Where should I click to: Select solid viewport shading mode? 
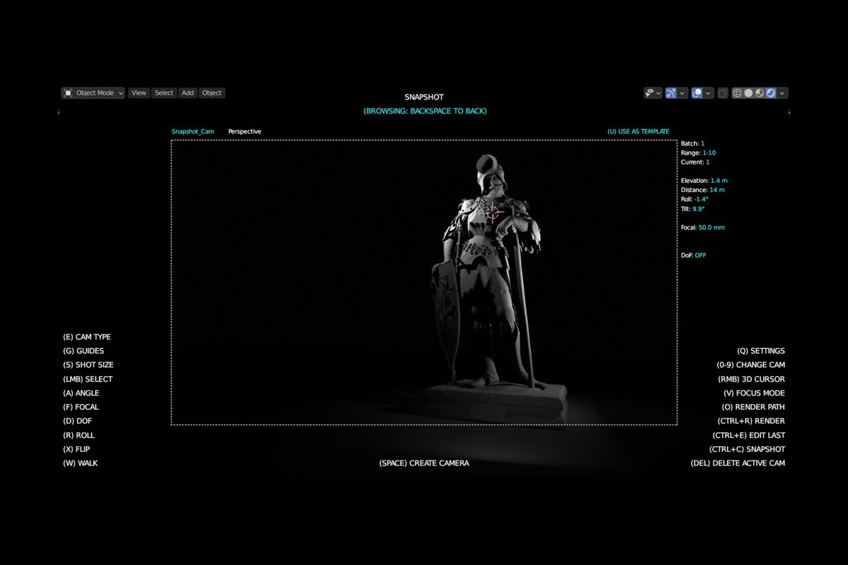[748, 93]
